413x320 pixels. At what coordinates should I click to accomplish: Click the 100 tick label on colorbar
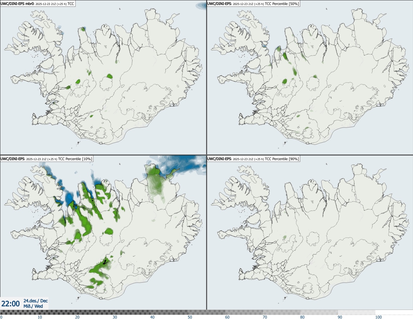point(379,317)
